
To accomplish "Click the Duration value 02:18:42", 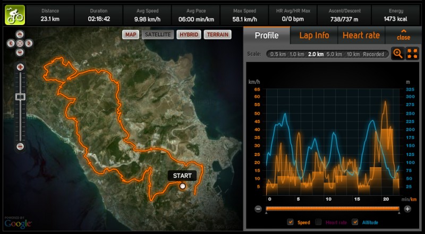I will [99, 19].
